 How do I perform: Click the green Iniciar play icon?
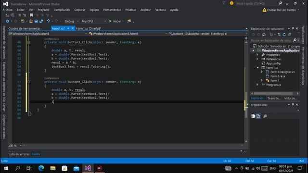coord(110,21)
